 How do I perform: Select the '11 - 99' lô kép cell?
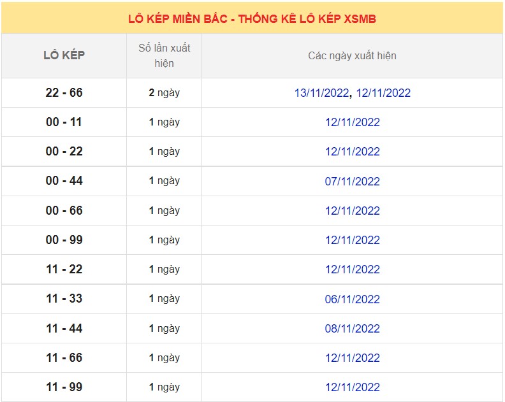point(64,387)
